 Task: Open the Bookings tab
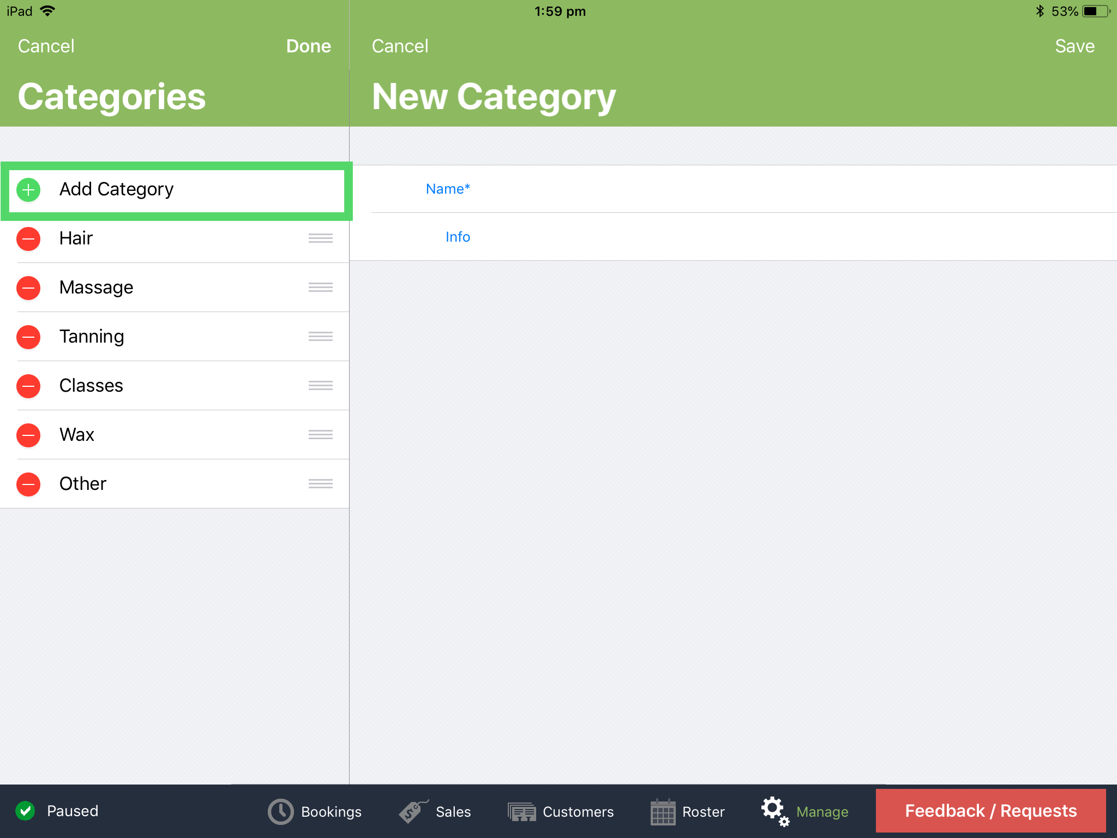315,812
